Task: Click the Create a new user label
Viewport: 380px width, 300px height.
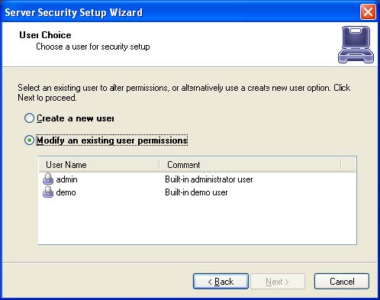Action: 76,118
